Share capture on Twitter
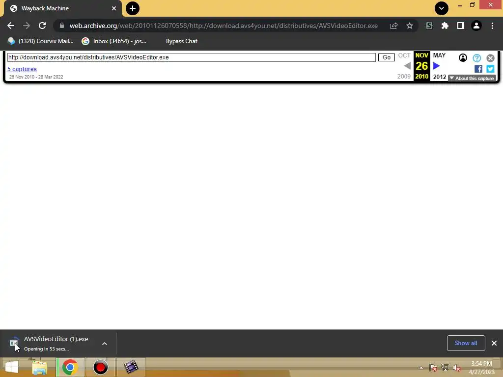503x377 pixels. pyautogui.click(x=490, y=69)
